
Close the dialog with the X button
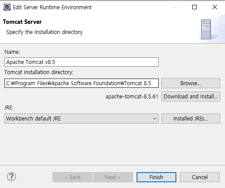point(215,7)
